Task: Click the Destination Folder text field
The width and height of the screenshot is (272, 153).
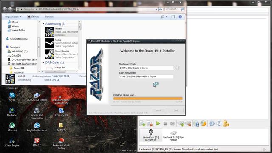Action: click(x=146, y=68)
